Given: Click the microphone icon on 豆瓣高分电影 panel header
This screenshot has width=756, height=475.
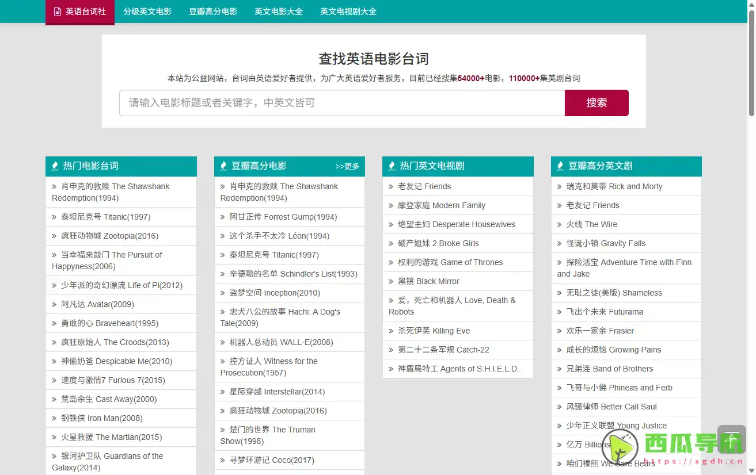Looking at the screenshot, I should point(223,166).
